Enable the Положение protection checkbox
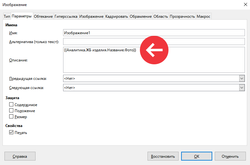 point(11,111)
